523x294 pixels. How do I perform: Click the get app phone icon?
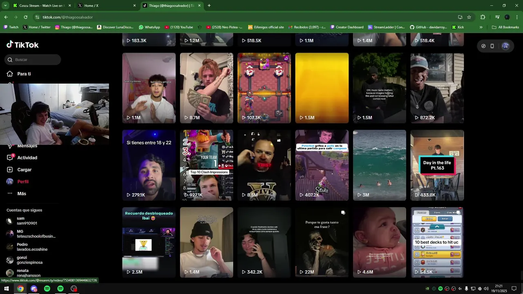(x=492, y=46)
